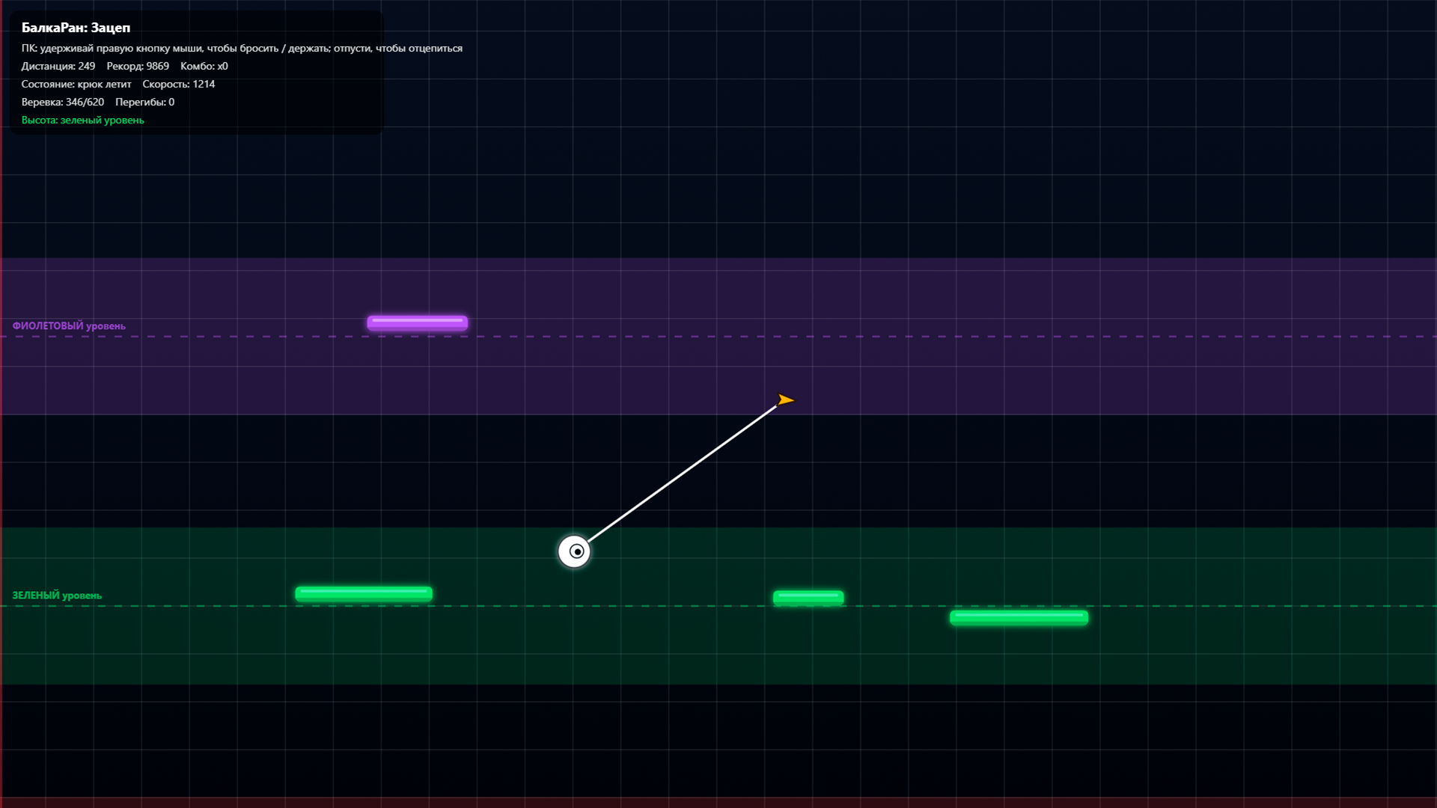Click the green beam left of the ball
Screen dimensions: 1437x808
pyautogui.click(x=364, y=594)
